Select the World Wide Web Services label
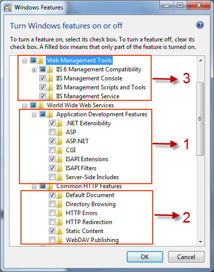 click(80, 105)
